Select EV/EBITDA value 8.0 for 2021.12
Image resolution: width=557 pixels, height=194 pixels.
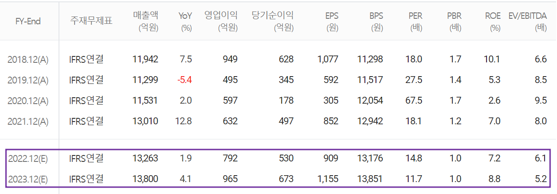point(541,121)
